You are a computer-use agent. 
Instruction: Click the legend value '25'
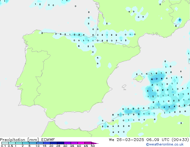(58, 146)
